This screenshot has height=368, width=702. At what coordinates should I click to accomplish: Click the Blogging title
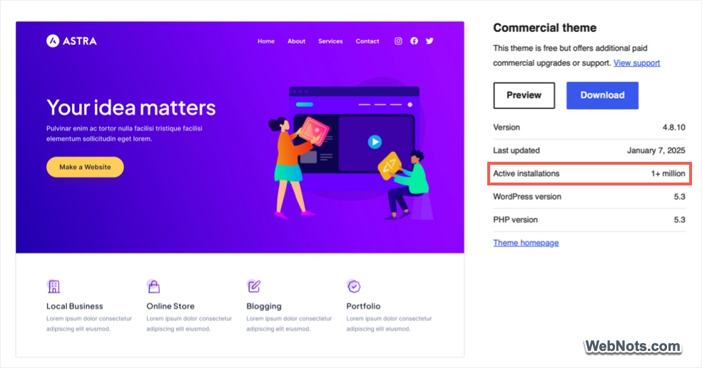[264, 307]
